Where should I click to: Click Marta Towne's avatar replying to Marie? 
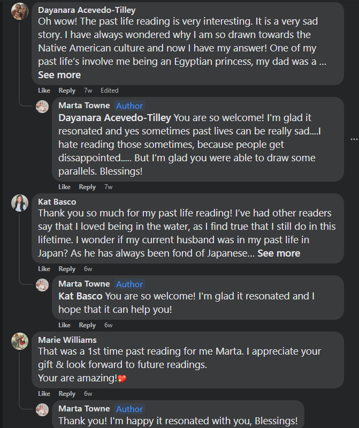pos(42,410)
